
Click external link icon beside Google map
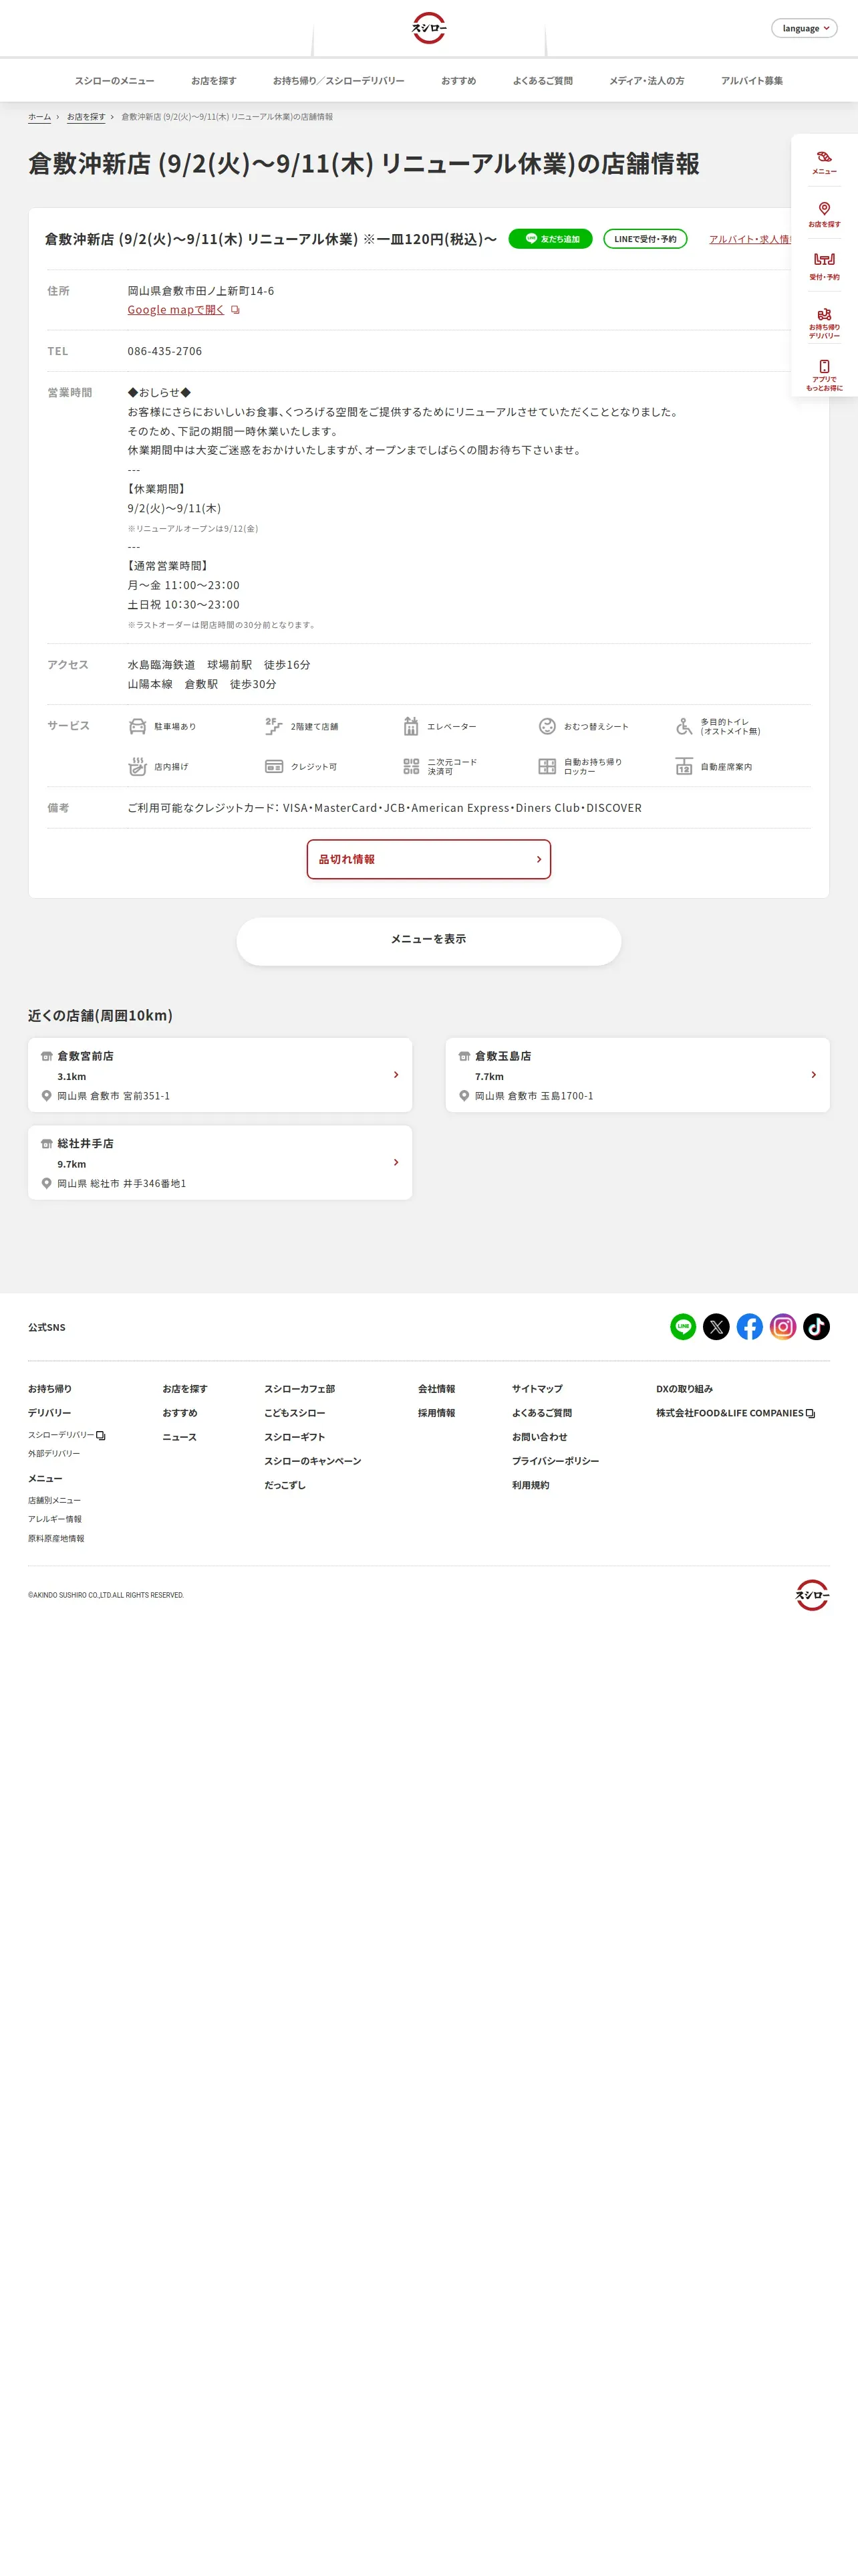pyautogui.click(x=236, y=310)
